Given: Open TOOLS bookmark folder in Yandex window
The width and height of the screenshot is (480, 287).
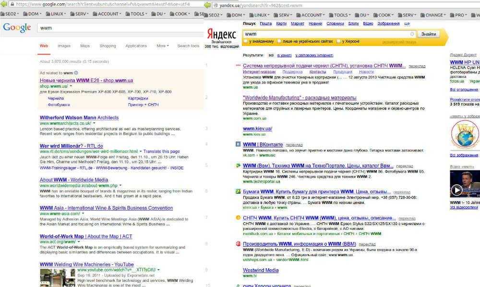Looking at the screenshot, I should tap(340, 15).
